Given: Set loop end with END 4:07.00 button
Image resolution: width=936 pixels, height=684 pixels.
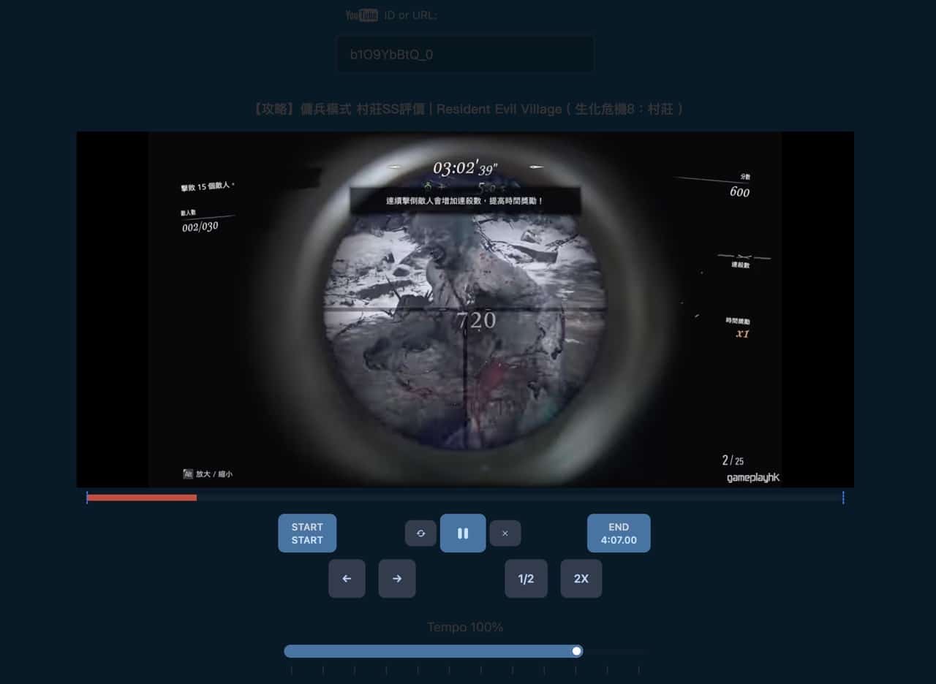Looking at the screenshot, I should (619, 533).
